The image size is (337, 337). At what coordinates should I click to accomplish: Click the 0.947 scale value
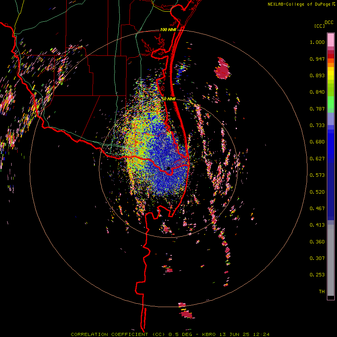[317, 59]
